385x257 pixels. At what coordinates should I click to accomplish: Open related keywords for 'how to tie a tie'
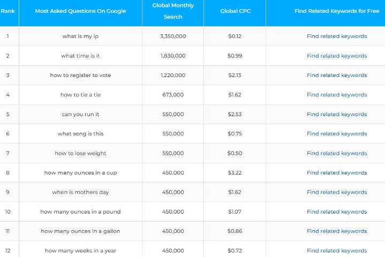click(x=337, y=95)
